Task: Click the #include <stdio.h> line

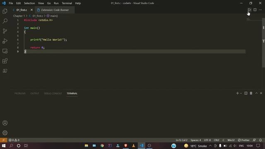Action: (x=39, y=20)
